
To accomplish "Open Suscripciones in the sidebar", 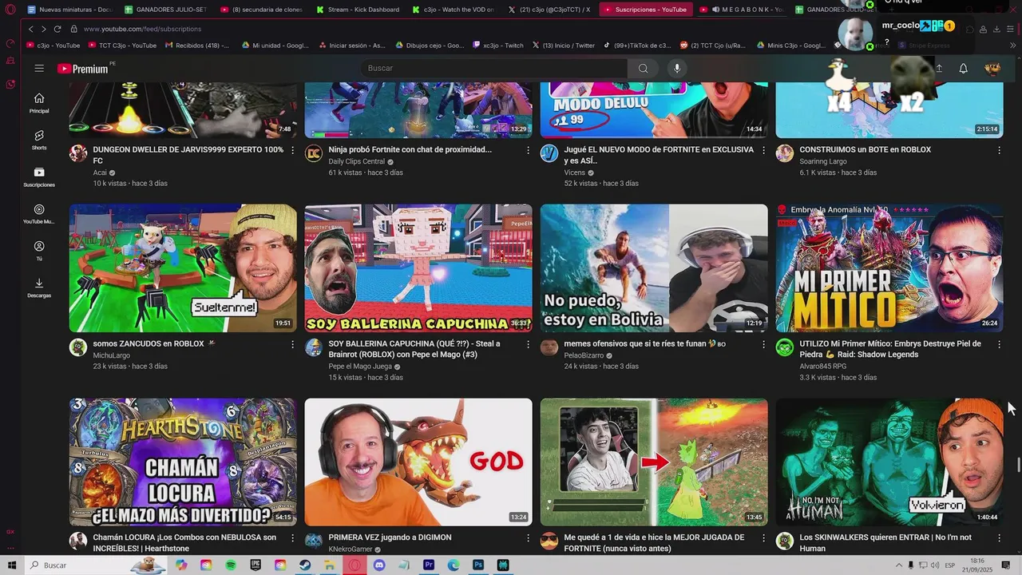I will [x=39, y=177].
